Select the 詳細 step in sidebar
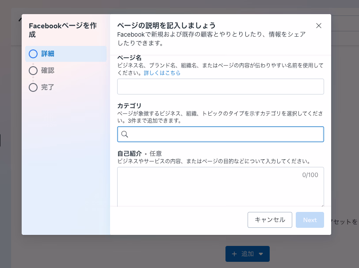This screenshot has height=268, width=359. coord(66,54)
